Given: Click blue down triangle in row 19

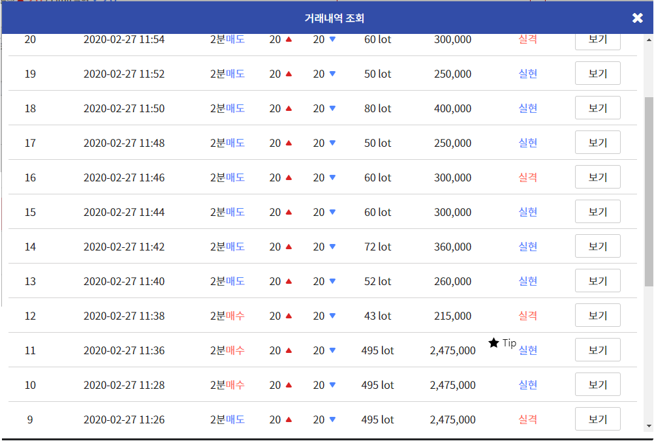Looking at the screenshot, I should tap(332, 74).
